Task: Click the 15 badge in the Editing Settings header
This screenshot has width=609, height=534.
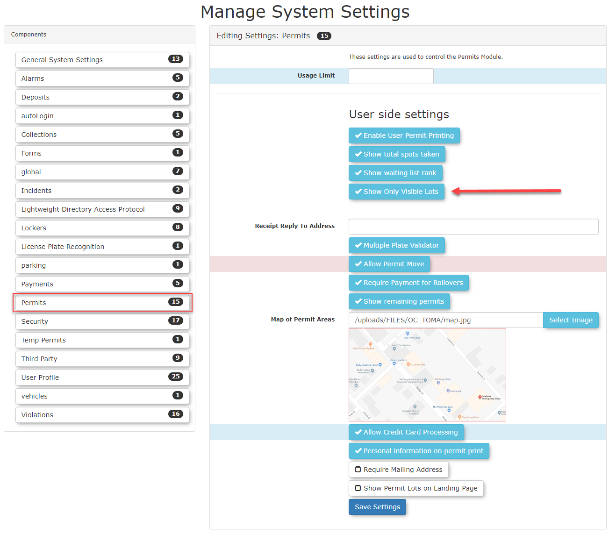Action: [324, 36]
